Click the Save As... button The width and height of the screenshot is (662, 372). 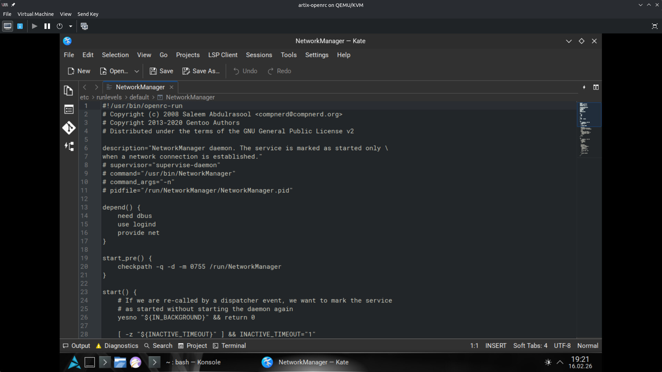point(201,71)
